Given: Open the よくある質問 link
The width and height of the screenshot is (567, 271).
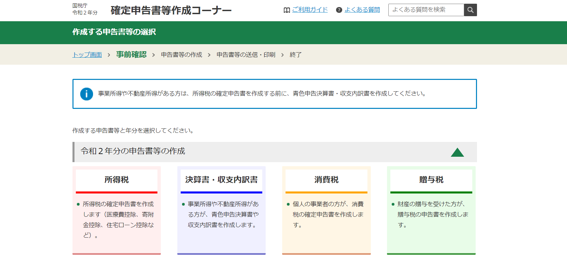Looking at the screenshot, I should [362, 10].
